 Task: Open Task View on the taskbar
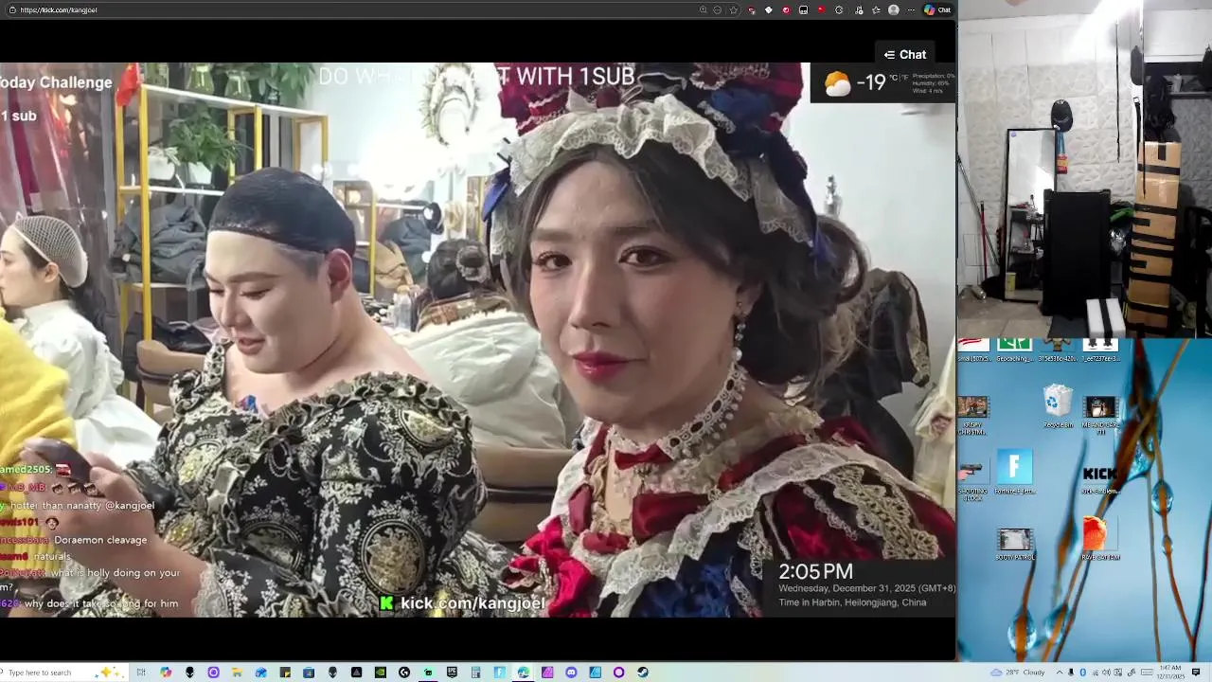coord(141,673)
